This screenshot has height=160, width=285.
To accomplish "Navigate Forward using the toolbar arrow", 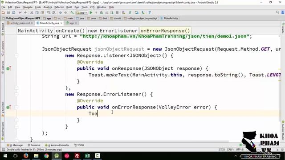I will click(65, 12).
